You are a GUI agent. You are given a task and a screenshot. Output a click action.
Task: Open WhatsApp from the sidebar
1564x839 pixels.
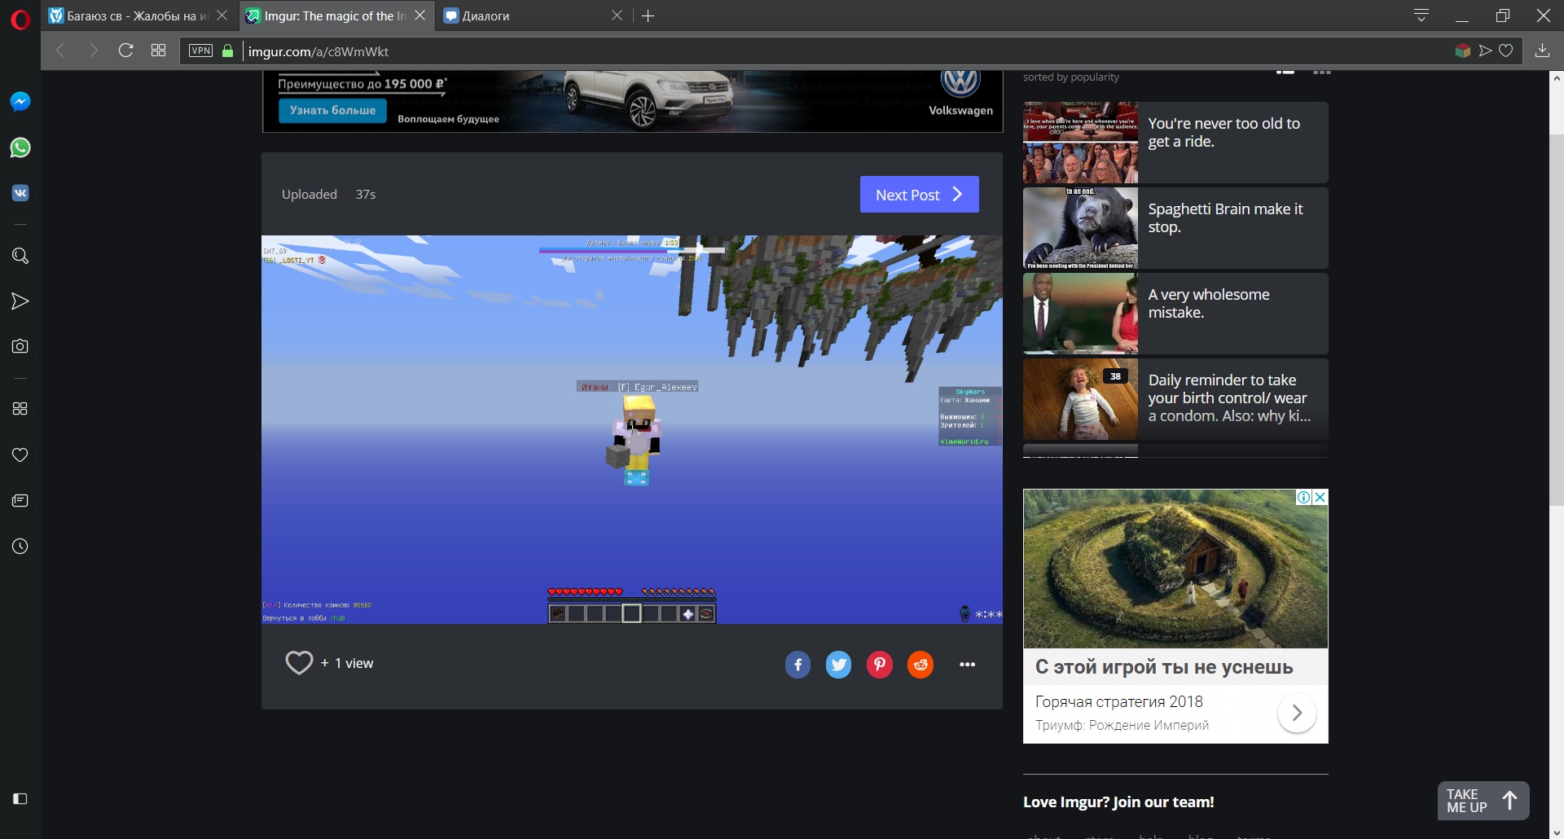click(20, 147)
